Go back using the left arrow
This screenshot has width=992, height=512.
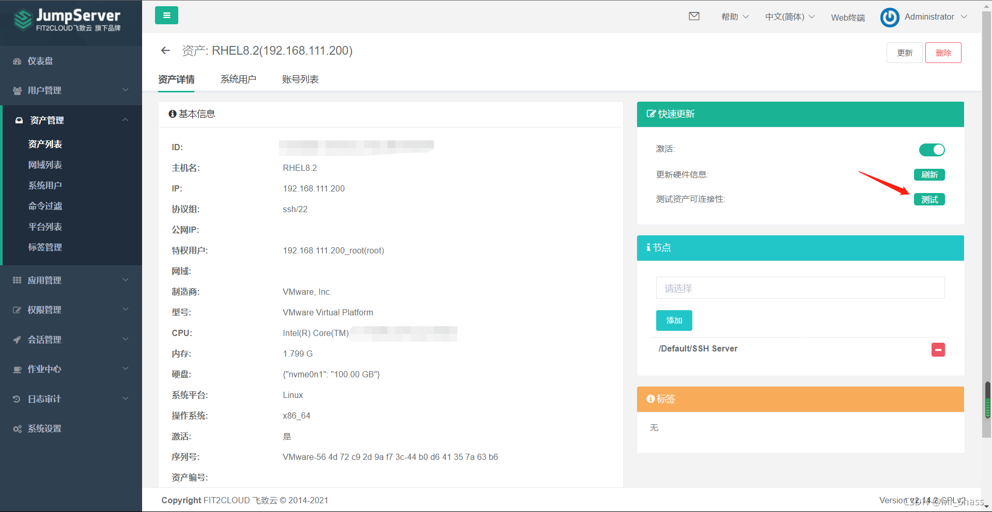pos(165,50)
